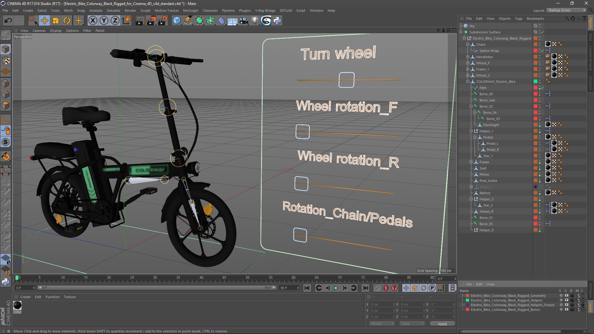Add a Light bulb object icon

[255, 21]
